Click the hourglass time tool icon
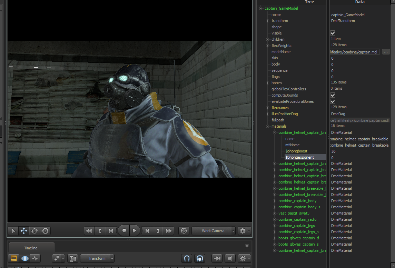The width and height of the screenshot is (395, 268). tap(72, 258)
